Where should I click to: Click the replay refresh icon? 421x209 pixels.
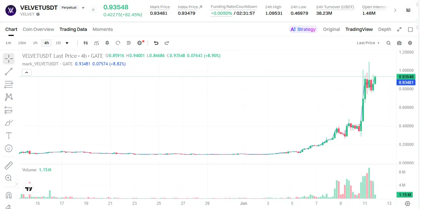tap(117, 43)
